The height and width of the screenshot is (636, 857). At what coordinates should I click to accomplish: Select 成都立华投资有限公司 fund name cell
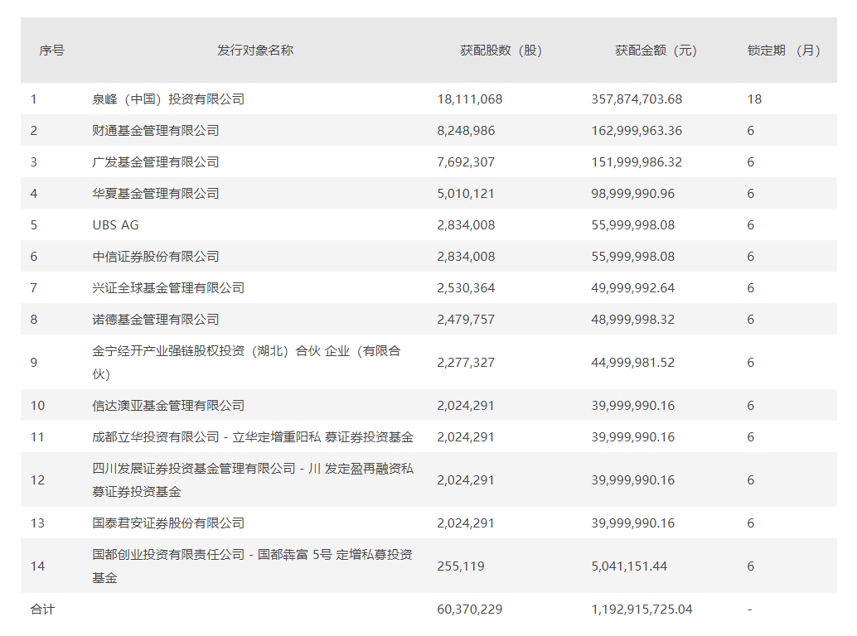(x=253, y=436)
